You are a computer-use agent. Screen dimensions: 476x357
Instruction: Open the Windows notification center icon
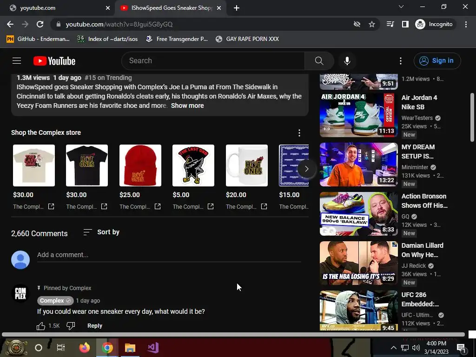tap(461, 348)
